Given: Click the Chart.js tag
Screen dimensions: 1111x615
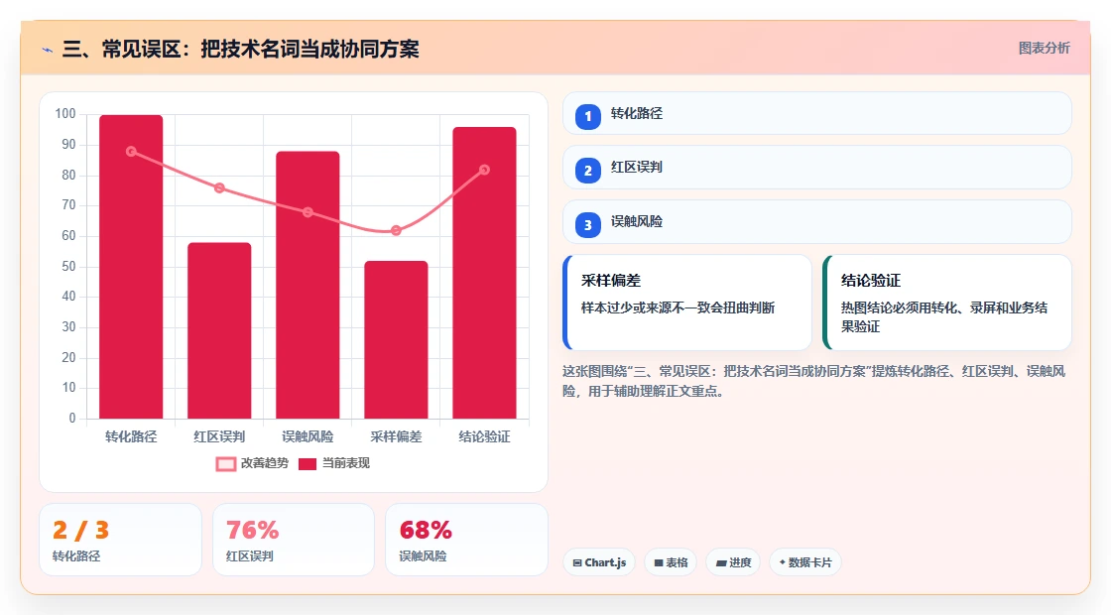Looking at the screenshot, I should pyautogui.click(x=599, y=562).
